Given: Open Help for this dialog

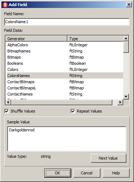Looking at the screenshot, I should [x=116, y=173].
